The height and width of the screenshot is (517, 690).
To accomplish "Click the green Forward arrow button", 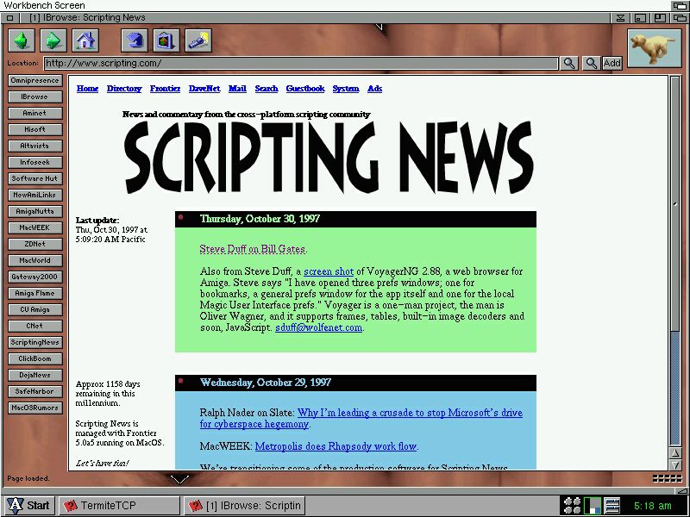I will [x=53, y=40].
